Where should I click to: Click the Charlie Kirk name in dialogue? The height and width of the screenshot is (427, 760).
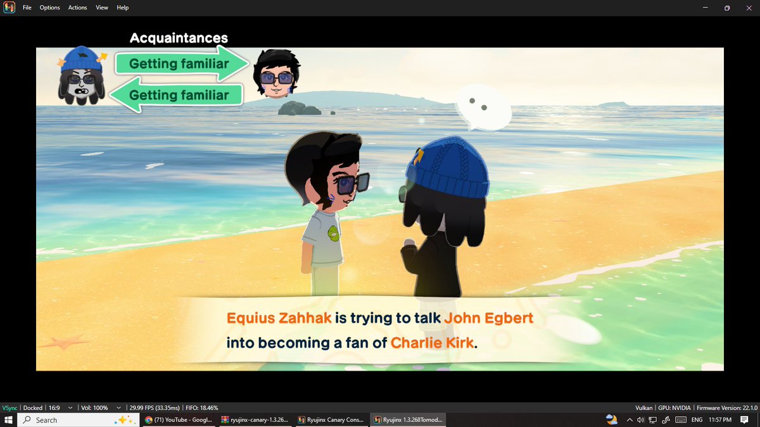(x=431, y=343)
